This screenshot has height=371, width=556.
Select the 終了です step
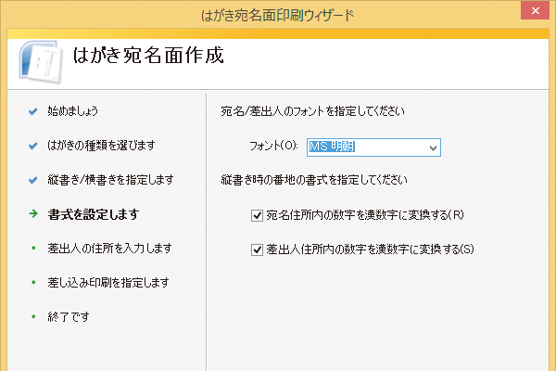click(69, 316)
